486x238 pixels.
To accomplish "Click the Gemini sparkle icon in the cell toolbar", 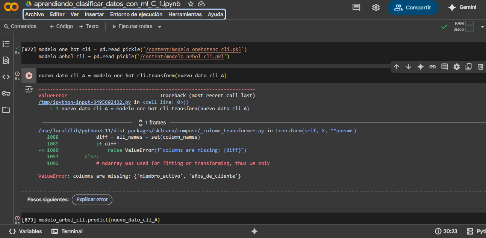I will [421, 67].
